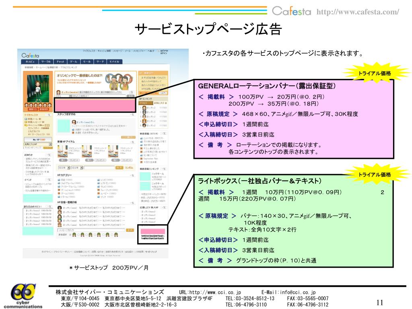Click the message input field in 一言掲示板
Image resolution: width=412 pixels, height=309 pixels.
[x=92, y=230]
